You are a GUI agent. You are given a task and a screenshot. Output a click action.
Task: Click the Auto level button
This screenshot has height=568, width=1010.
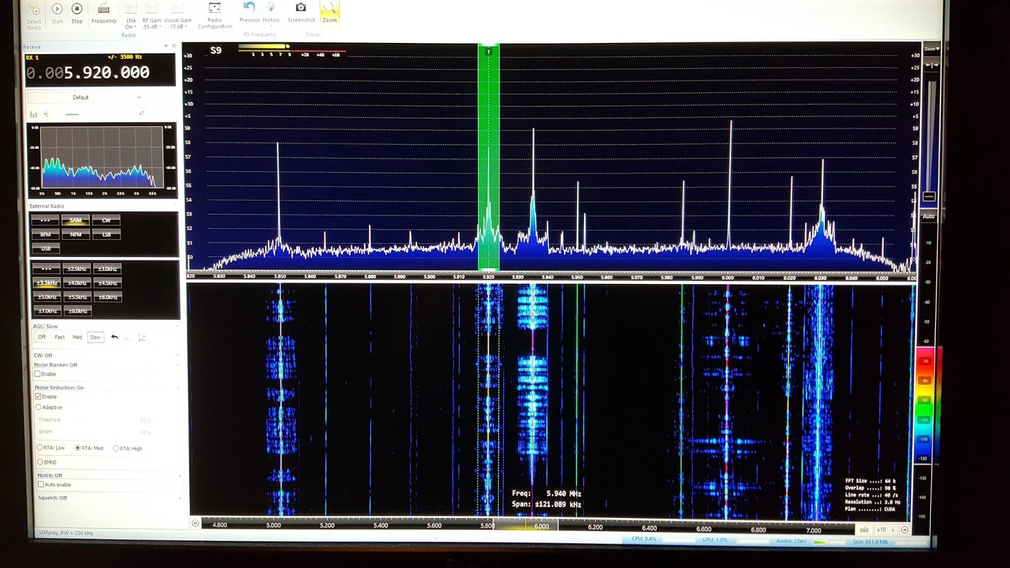click(929, 216)
